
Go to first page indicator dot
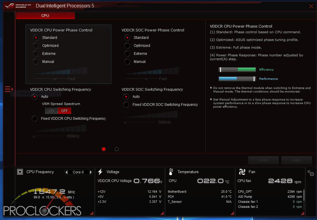[104, 149]
